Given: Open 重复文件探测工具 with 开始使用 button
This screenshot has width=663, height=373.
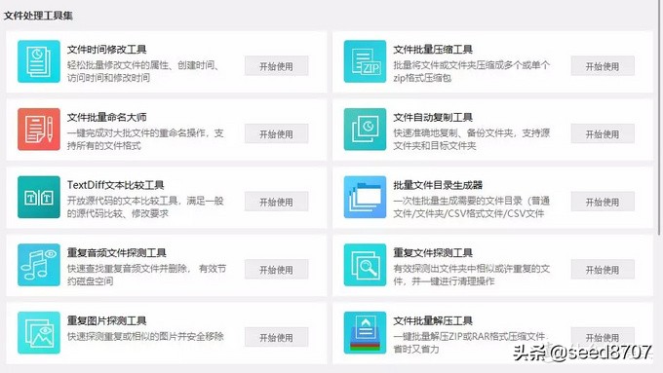Looking at the screenshot, I should (x=603, y=270).
